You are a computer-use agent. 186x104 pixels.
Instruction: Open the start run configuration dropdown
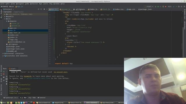point(149,7)
